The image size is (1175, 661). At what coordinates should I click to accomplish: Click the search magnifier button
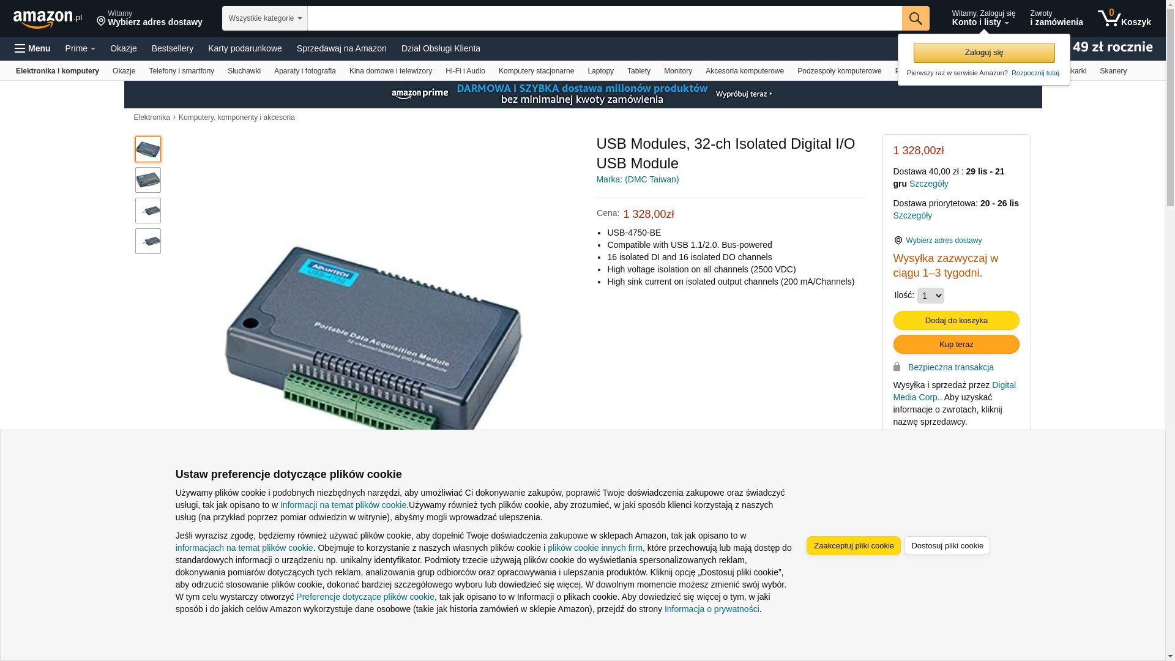click(916, 18)
